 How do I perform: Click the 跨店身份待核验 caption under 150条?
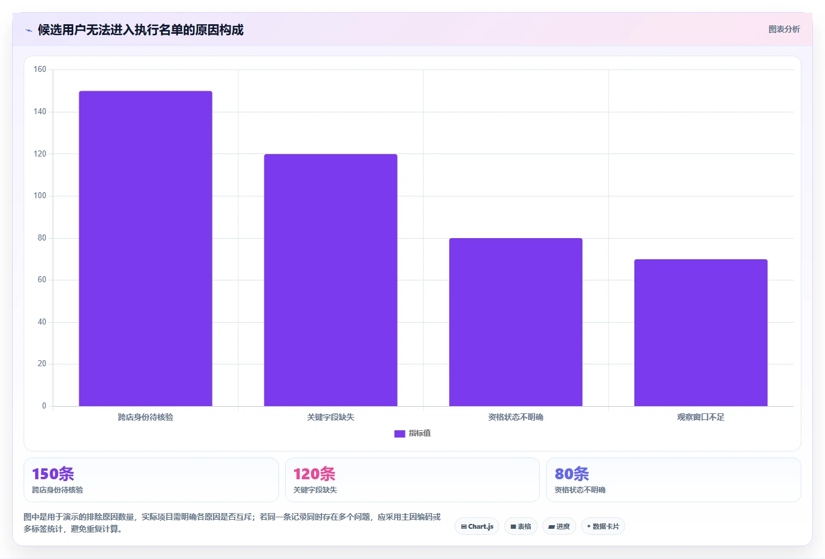(x=58, y=490)
